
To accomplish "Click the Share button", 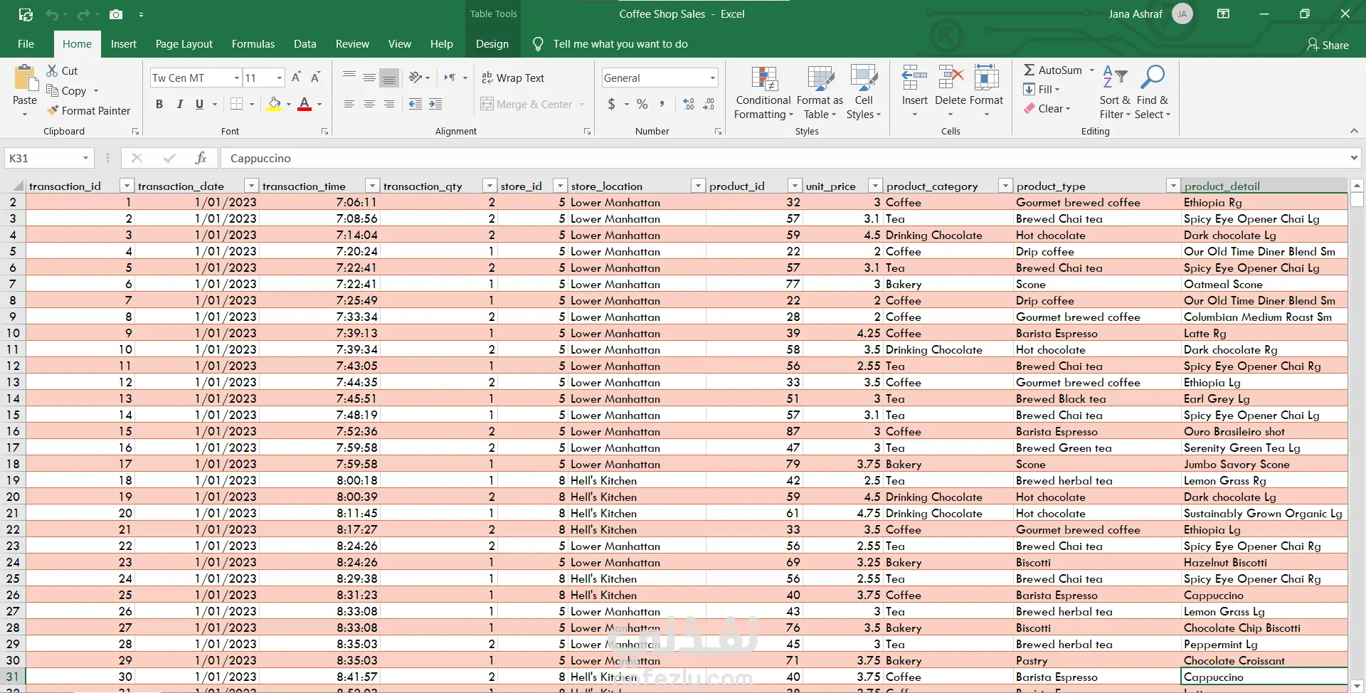I will (1328, 45).
